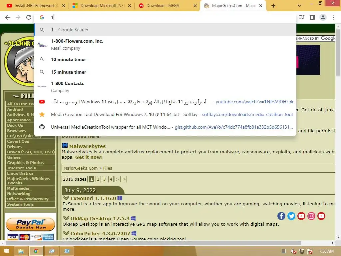
Task: Switch to Install .NET Framework YouTube tab
Action: click(x=35, y=6)
